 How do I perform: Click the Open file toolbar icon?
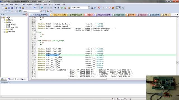(x=6, y=8)
